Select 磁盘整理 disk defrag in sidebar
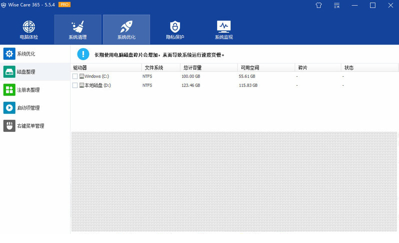 [x=35, y=72]
